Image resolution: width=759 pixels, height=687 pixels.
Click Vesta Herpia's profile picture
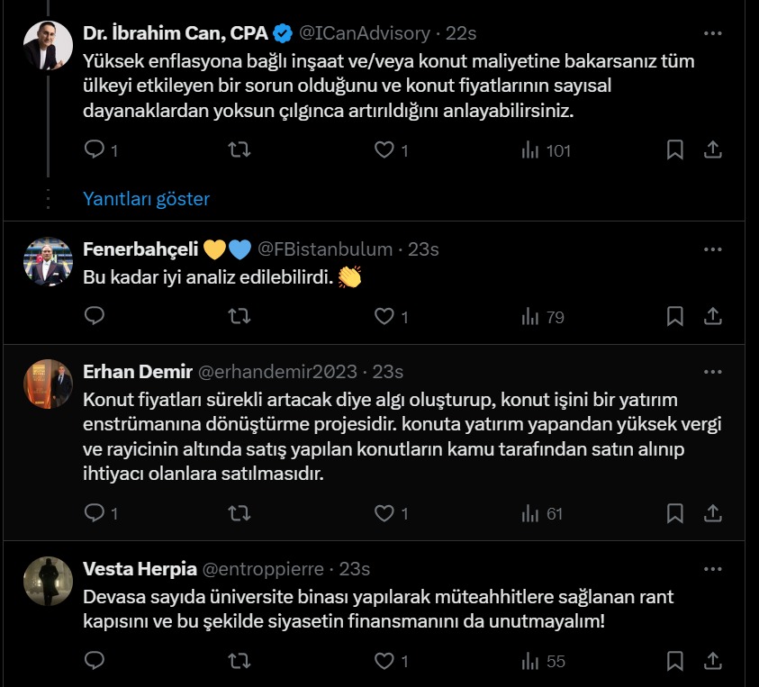(x=48, y=583)
